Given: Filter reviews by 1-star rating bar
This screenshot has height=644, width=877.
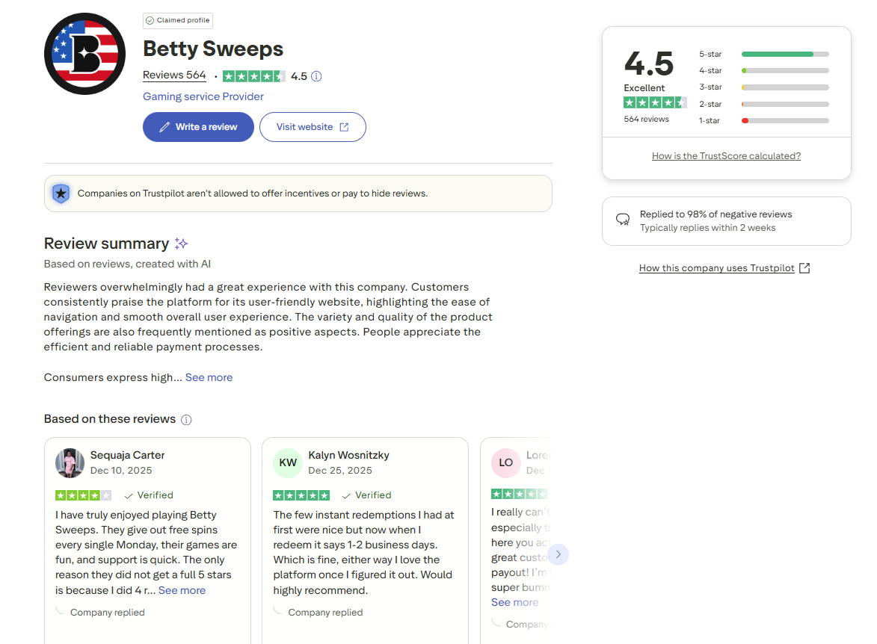Looking at the screenshot, I should (784, 120).
